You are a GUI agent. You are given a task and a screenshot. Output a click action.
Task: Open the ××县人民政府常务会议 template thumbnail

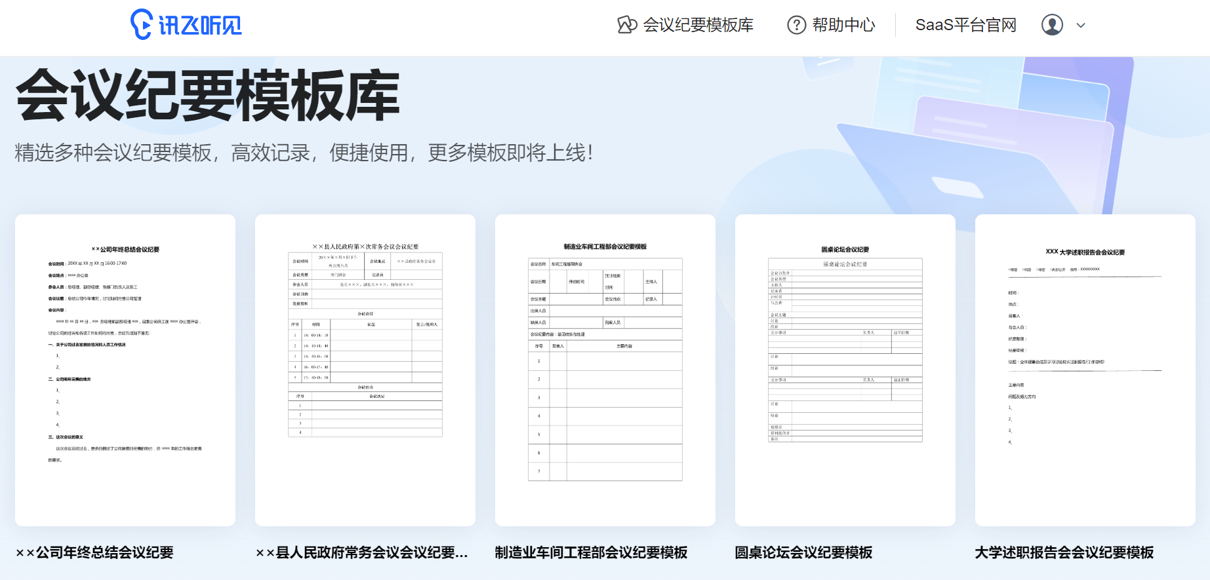point(365,370)
